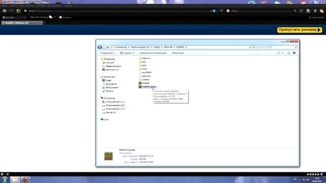Click the magnifier in the Explorer search box

click(295, 47)
